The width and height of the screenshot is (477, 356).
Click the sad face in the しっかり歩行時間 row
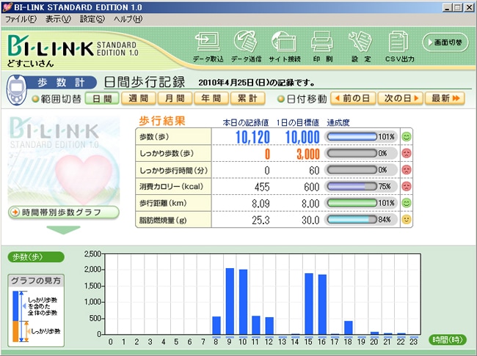(x=406, y=169)
